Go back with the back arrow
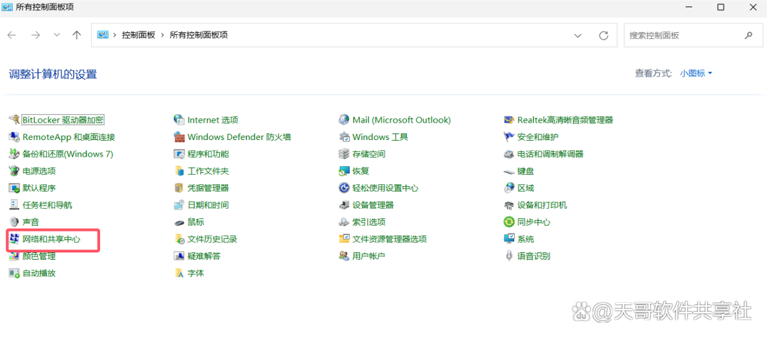Screen dimensions: 767x338 [11, 35]
